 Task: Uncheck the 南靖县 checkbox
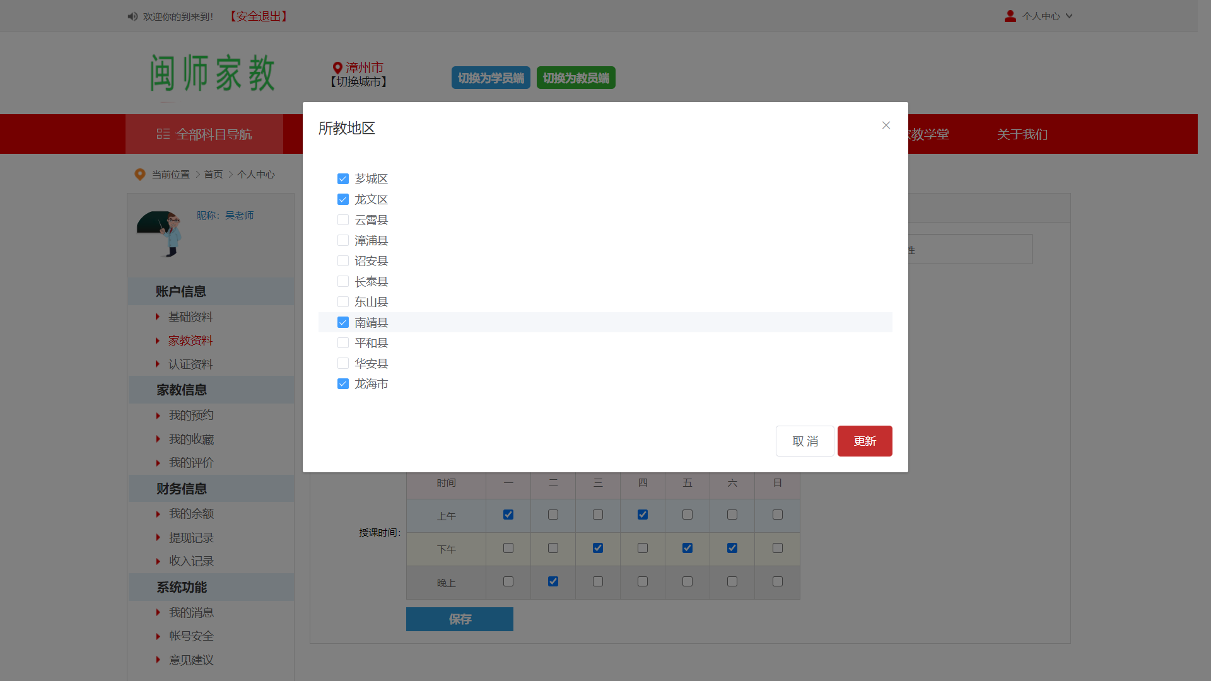coord(343,322)
